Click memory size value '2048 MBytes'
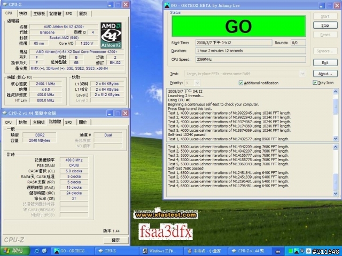 pos(40,140)
